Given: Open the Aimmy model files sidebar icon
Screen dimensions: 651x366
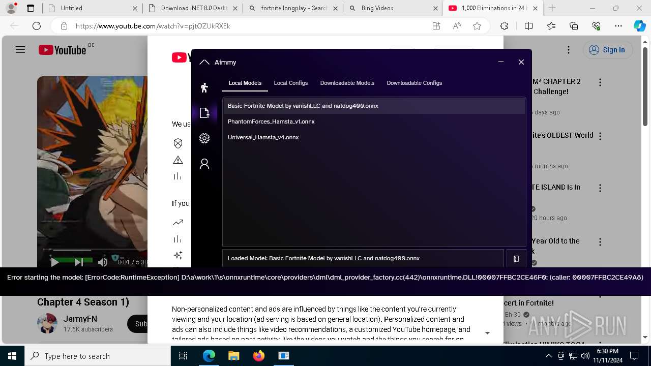Looking at the screenshot, I should [204, 113].
